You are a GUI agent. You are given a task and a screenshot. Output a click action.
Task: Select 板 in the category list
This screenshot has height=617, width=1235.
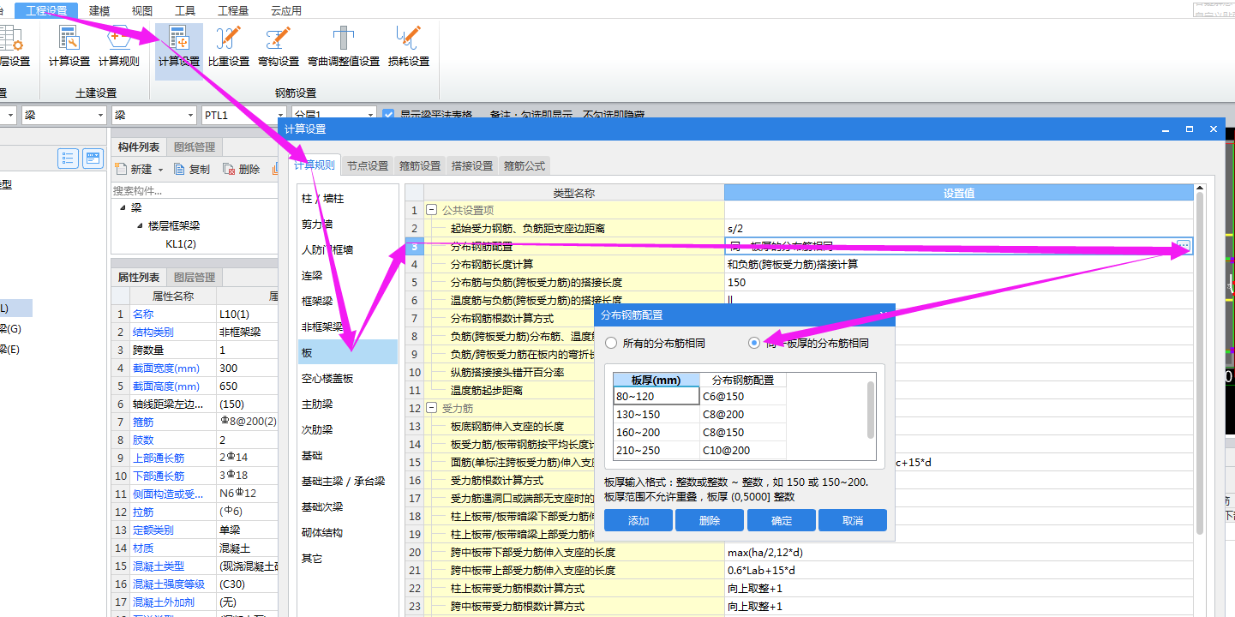(347, 352)
